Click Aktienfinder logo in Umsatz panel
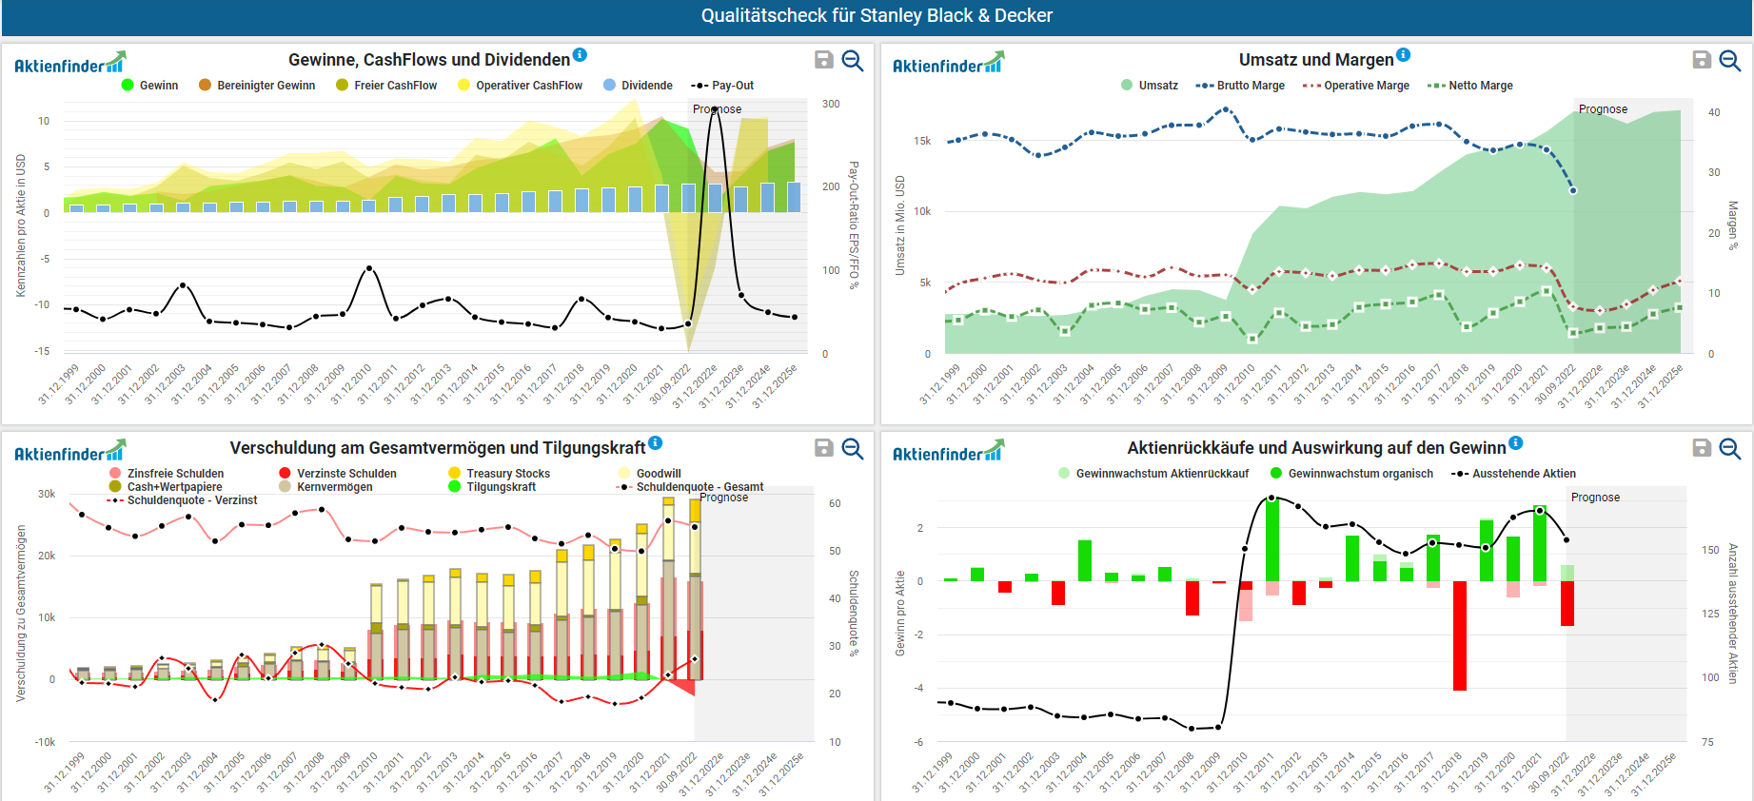The image size is (1754, 801). pos(947,64)
